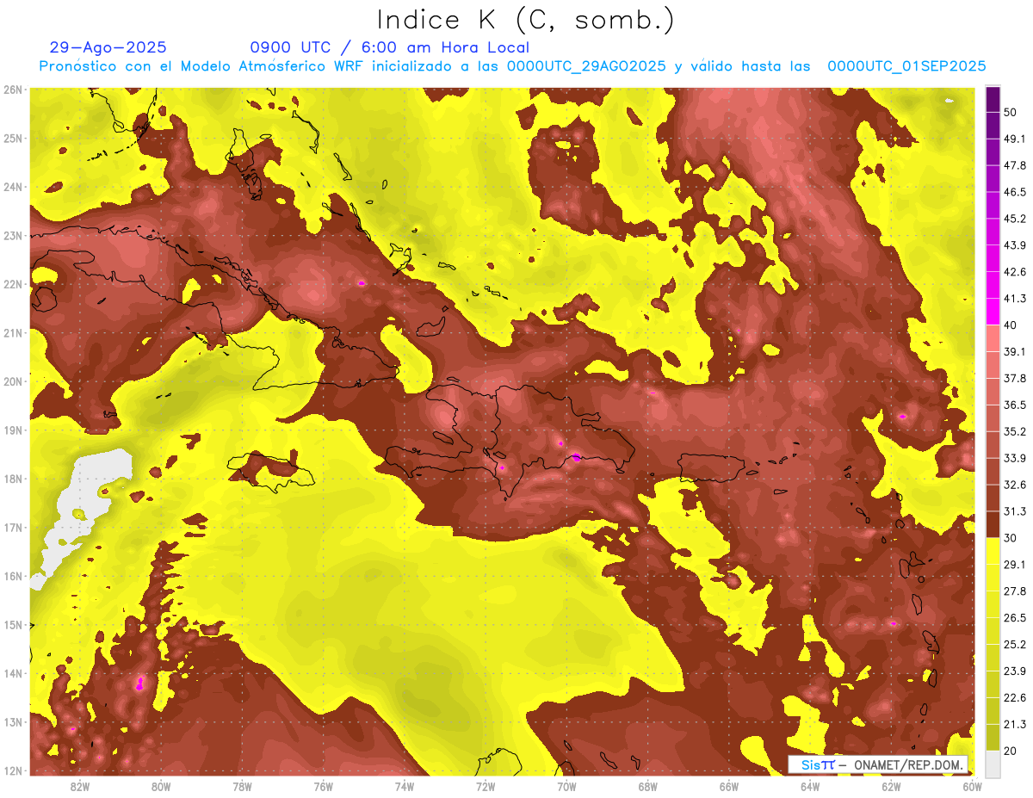Click the latitude label '22N'

pos(13,284)
